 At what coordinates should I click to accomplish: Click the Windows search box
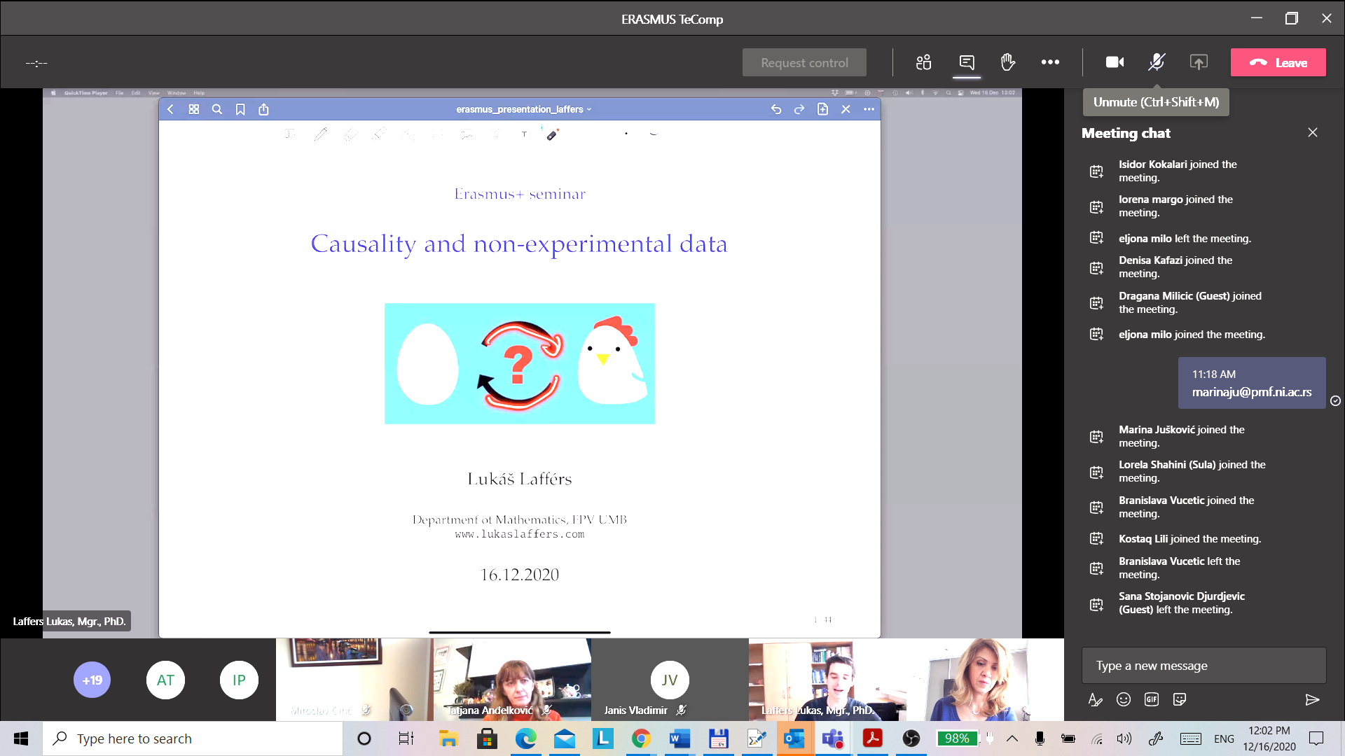[193, 738]
